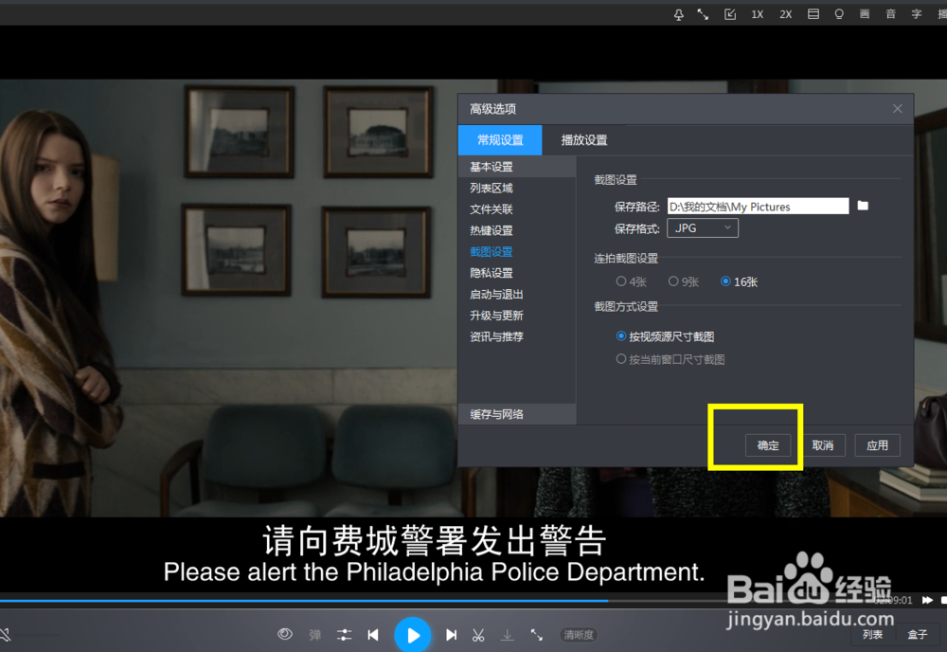Set video size to 1X
Viewport: 947px width, 652px height.
point(758,14)
